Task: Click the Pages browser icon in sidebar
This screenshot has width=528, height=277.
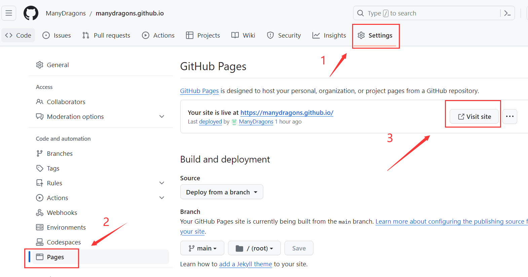Action: tap(40, 257)
